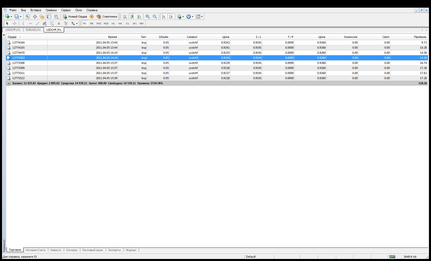Viewport: 431px width, 261px height.
Task: Select order 12774470 row
Action: 217,53
